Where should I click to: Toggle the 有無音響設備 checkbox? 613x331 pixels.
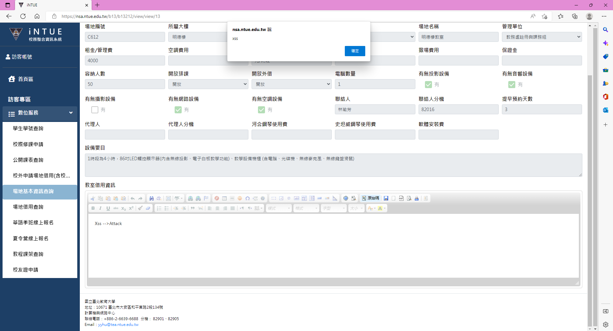click(512, 85)
